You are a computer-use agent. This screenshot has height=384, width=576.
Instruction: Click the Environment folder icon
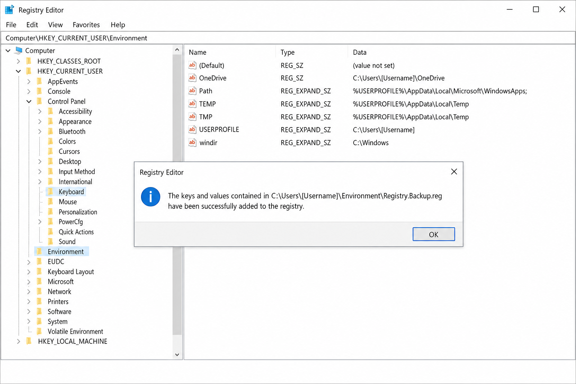tap(39, 252)
